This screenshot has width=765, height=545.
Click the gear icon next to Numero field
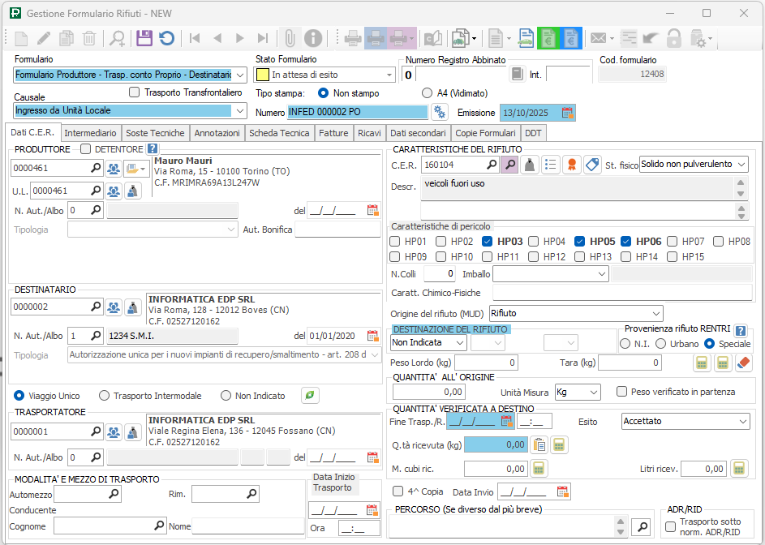[x=440, y=112]
